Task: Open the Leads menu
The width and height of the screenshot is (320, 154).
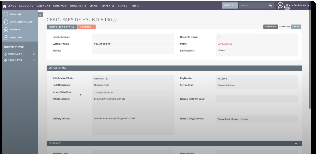Action: [x=12, y=6]
